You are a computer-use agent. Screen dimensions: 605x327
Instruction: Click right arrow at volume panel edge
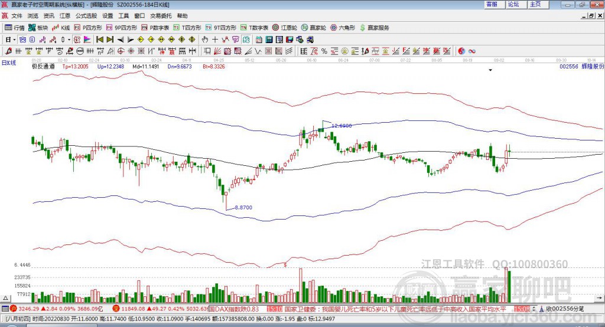(x=599, y=298)
